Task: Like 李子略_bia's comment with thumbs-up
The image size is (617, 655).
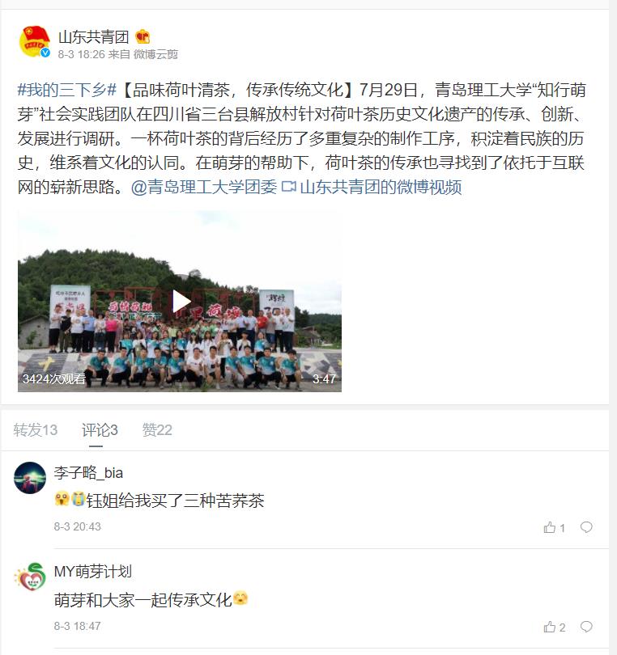Action: [555, 527]
